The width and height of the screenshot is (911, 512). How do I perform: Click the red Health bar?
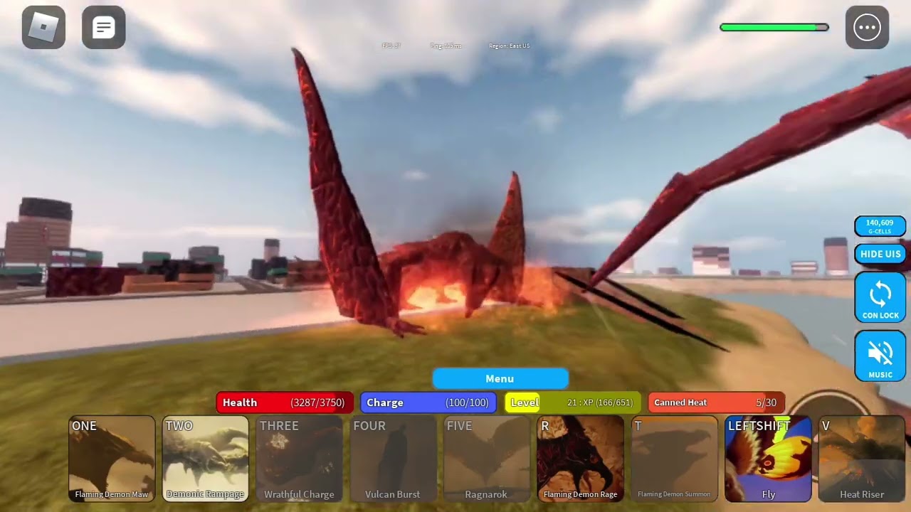click(285, 402)
